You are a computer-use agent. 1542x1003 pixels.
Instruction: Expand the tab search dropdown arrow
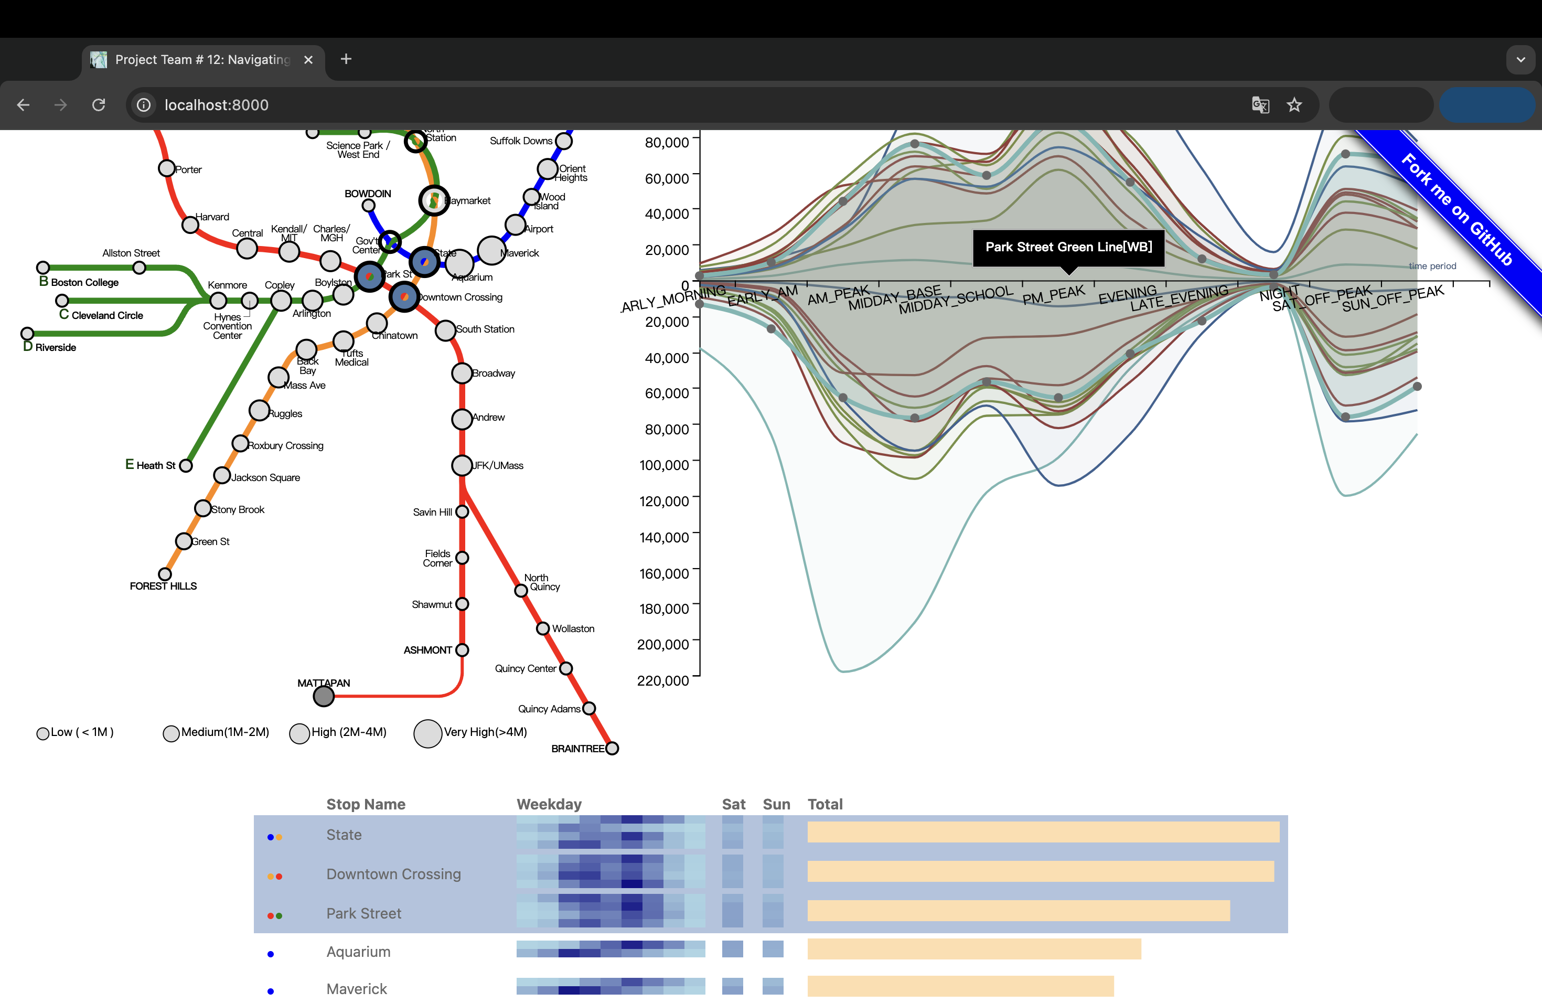tap(1520, 60)
